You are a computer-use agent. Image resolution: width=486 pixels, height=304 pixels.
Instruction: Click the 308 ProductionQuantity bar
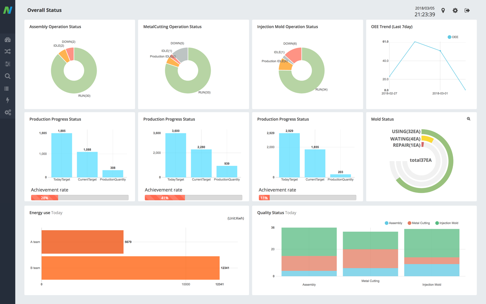tap(113, 174)
